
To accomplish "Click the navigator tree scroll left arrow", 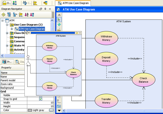I will click(2, 56).
